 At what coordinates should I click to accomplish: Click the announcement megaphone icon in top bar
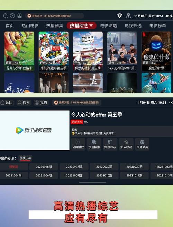[x=29, y=16]
